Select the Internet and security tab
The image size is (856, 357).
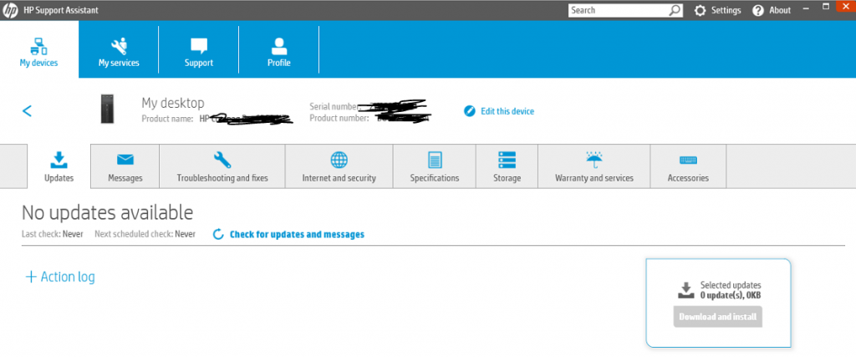pyautogui.click(x=339, y=166)
